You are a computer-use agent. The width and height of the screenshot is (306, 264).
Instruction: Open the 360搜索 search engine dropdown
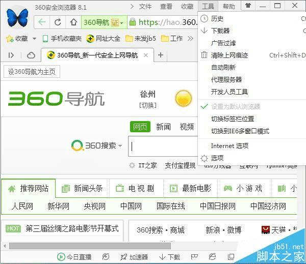pyautogui.click(x=120, y=145)
